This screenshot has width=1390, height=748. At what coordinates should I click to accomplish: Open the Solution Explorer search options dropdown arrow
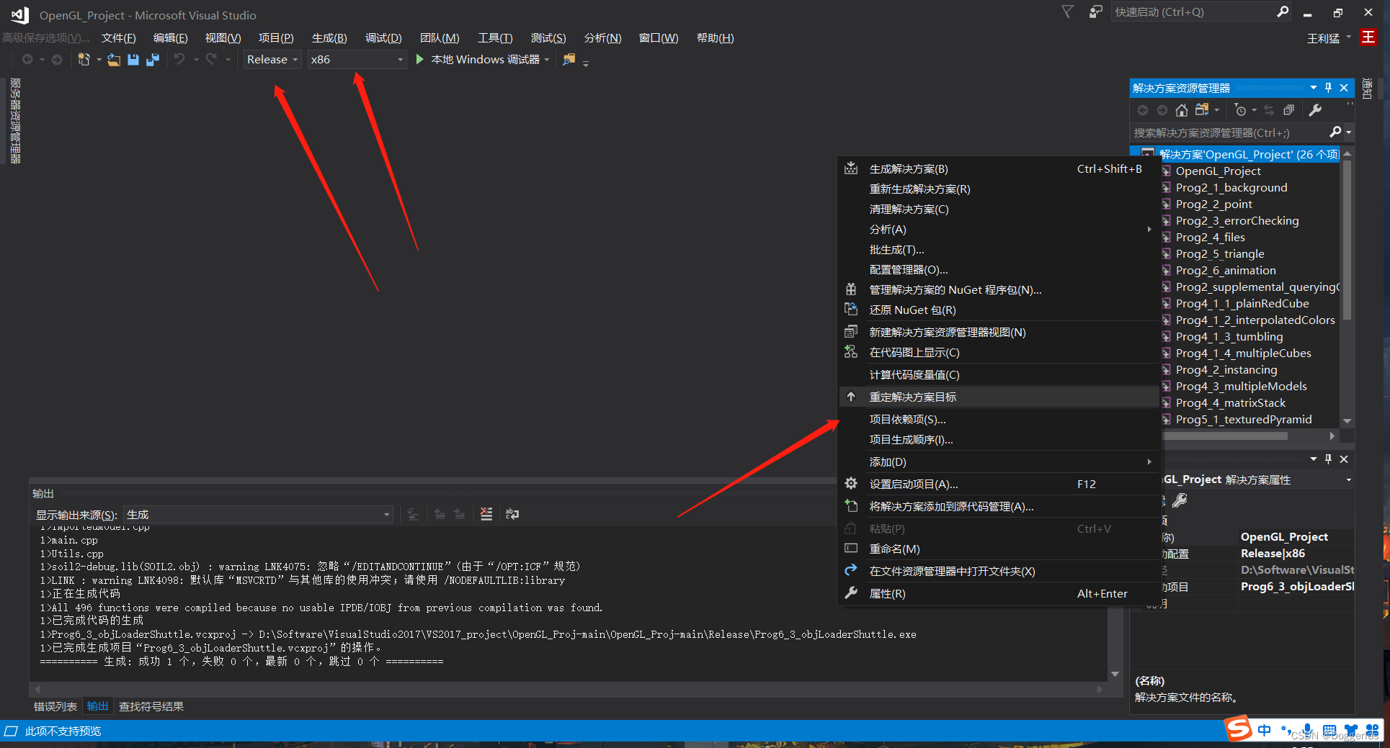[x=1348, y=132]
